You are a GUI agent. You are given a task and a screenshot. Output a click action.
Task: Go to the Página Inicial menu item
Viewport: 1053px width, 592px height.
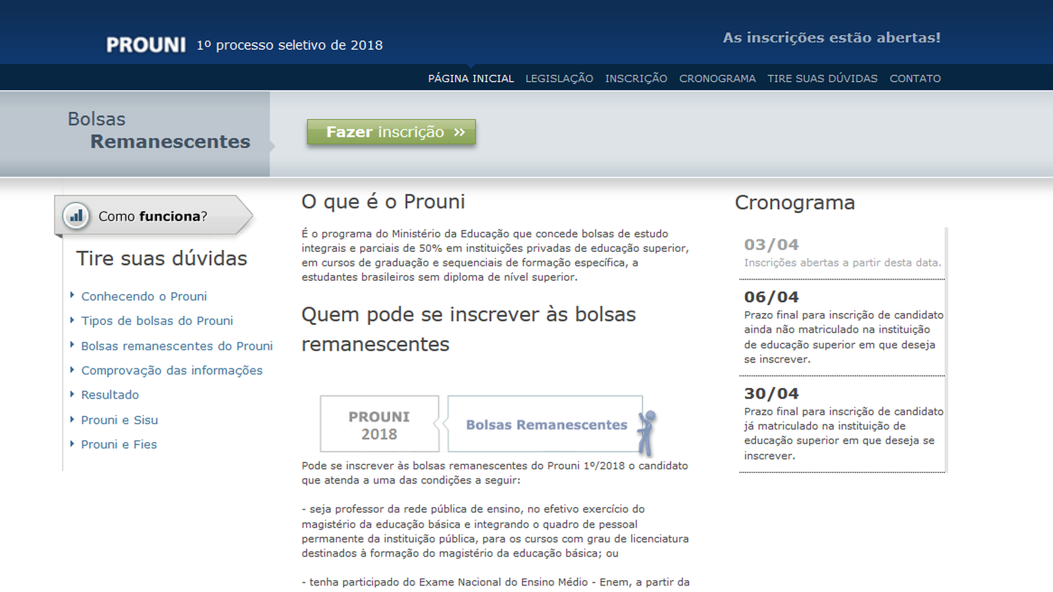(x=471, y=78)
